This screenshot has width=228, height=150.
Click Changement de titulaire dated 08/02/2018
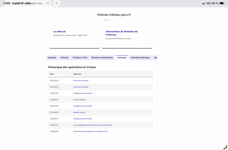click(x=83, y=106)
